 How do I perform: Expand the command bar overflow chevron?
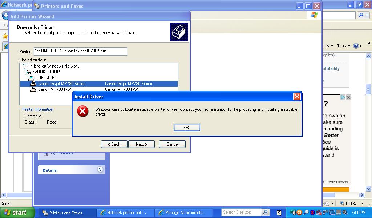click(x=369, y=43)
